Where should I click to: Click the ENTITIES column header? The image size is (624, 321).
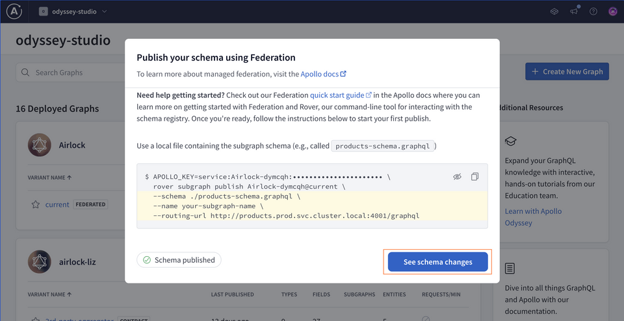(x=394, y=294)
